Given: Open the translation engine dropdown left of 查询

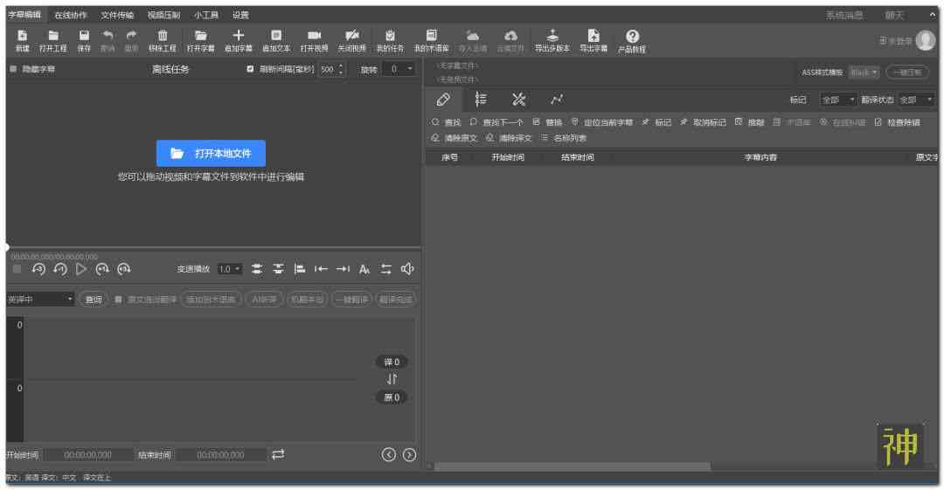Looking at the screenshot, I should pyautogui.click(x=40, y=300).
